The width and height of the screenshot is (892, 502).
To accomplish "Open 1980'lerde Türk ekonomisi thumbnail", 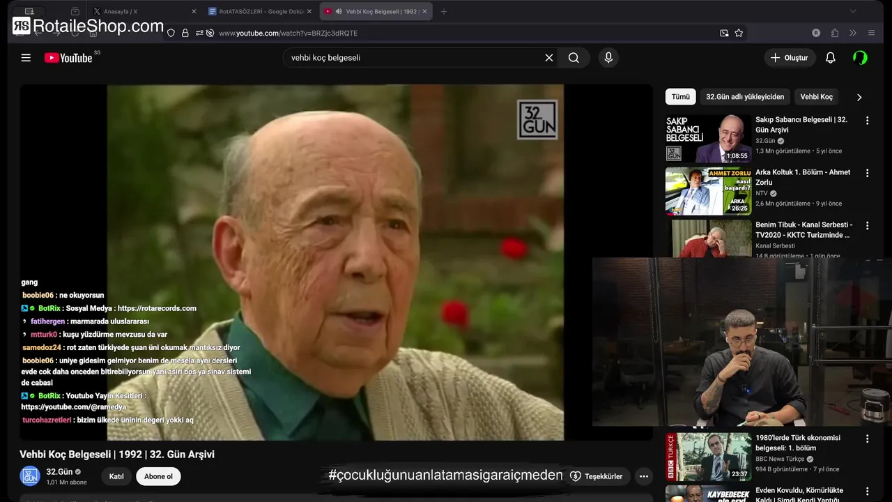I will 709,457.
